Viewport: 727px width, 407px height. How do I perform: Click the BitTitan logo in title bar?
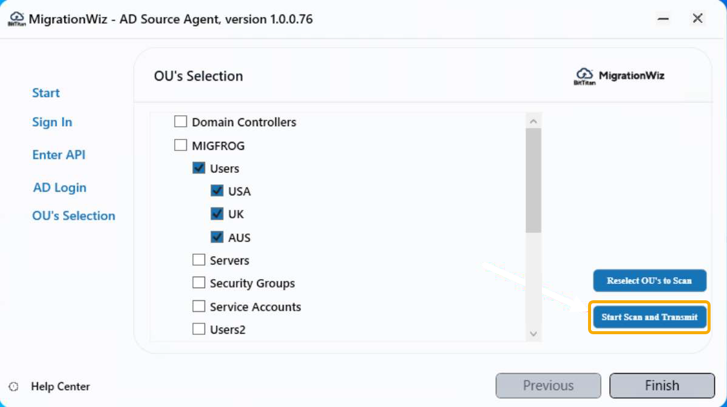(x=16, y=19)
